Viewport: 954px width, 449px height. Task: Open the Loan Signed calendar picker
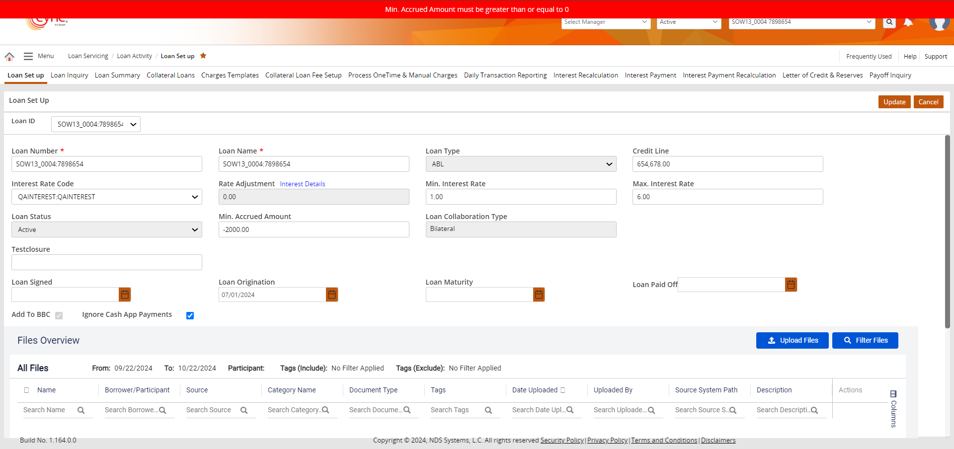(125, 295)
